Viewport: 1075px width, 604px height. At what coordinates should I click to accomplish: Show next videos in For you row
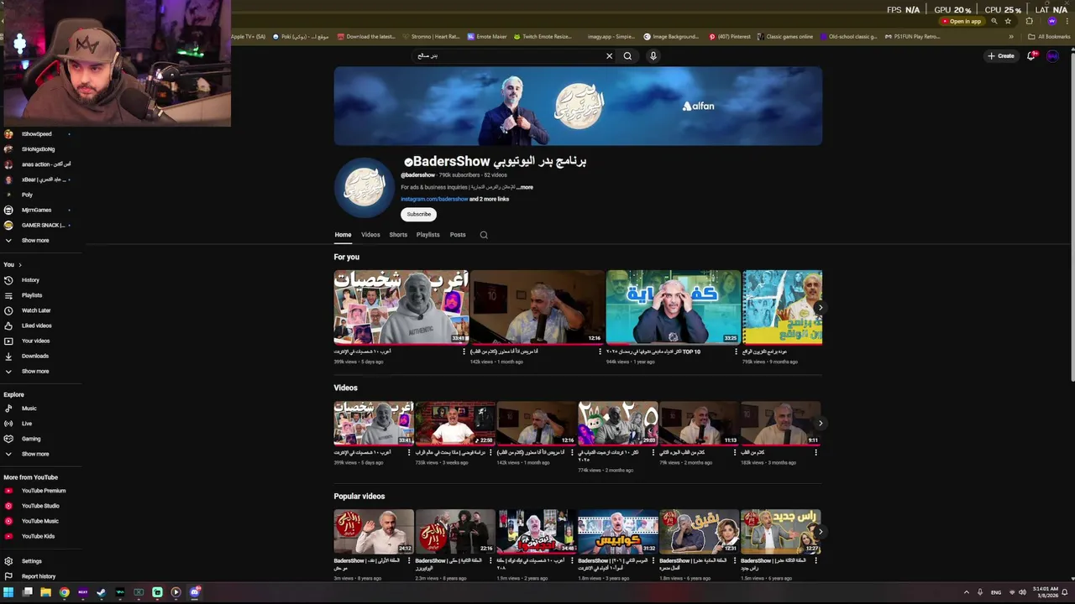(821, 307)
